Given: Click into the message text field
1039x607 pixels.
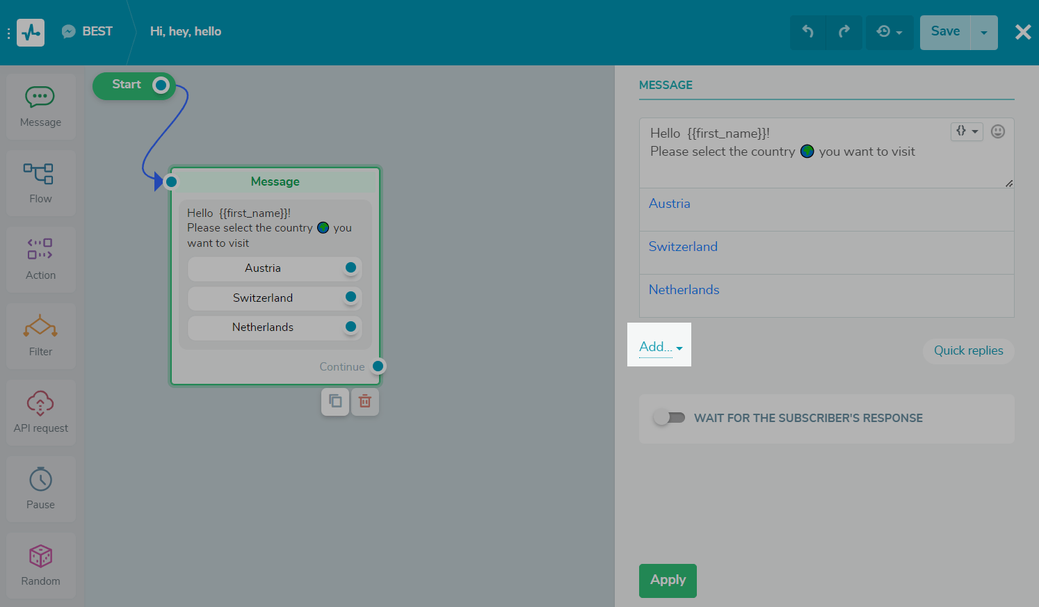Looking at the screenshot, I should [826, 153].
